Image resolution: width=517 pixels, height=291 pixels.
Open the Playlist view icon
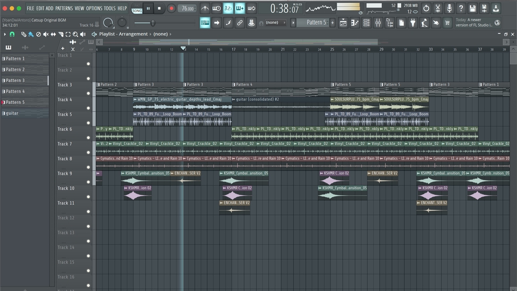(x=343, y=23)
